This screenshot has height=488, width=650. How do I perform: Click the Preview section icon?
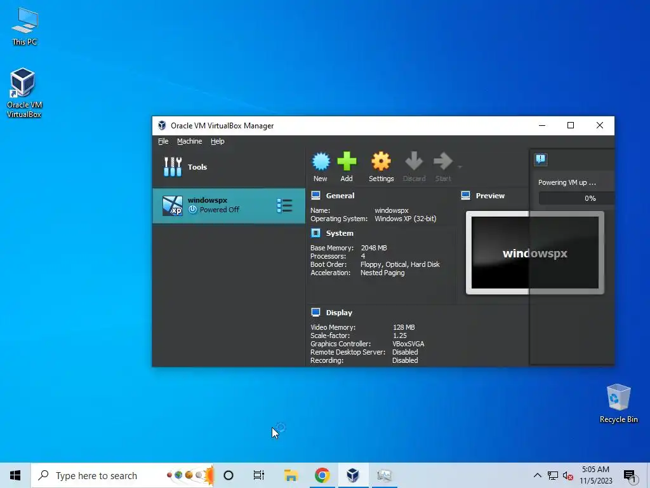(465, 196)
